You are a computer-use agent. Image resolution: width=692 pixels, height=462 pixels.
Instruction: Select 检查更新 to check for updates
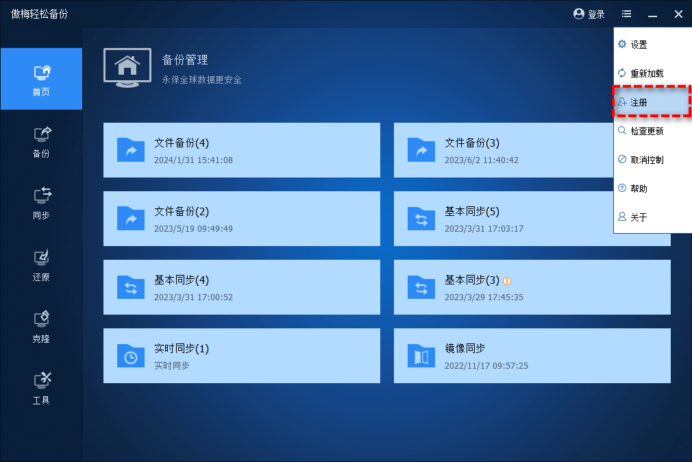pyautogui.click(x=646, y=131)
